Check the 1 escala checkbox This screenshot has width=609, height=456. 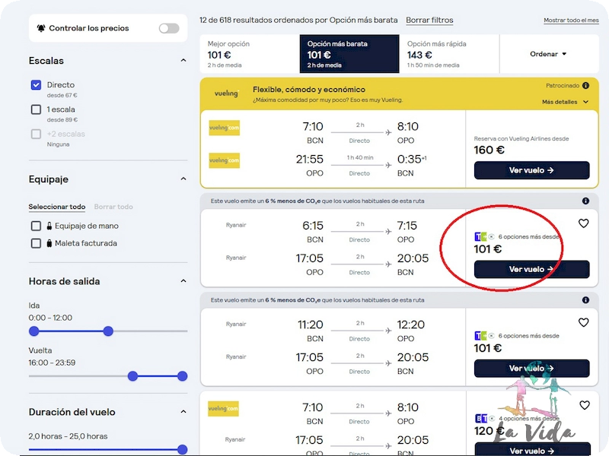[x=36, y=109]
